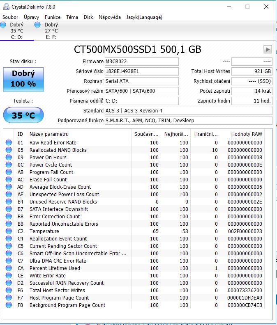This screenshot has width=277, height=325.
Task: Click the Dobrý 100 % health status button
Action: pos(23,79)
